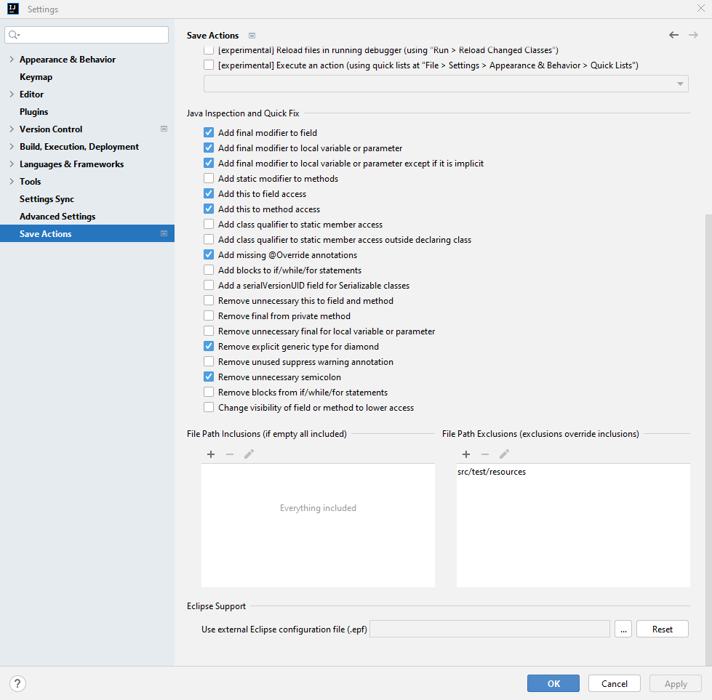Image resolution: width=712 pixels, height=700 pixels.
Task: Check Change visibility of field or method to lower access
Action: [209, 407]
